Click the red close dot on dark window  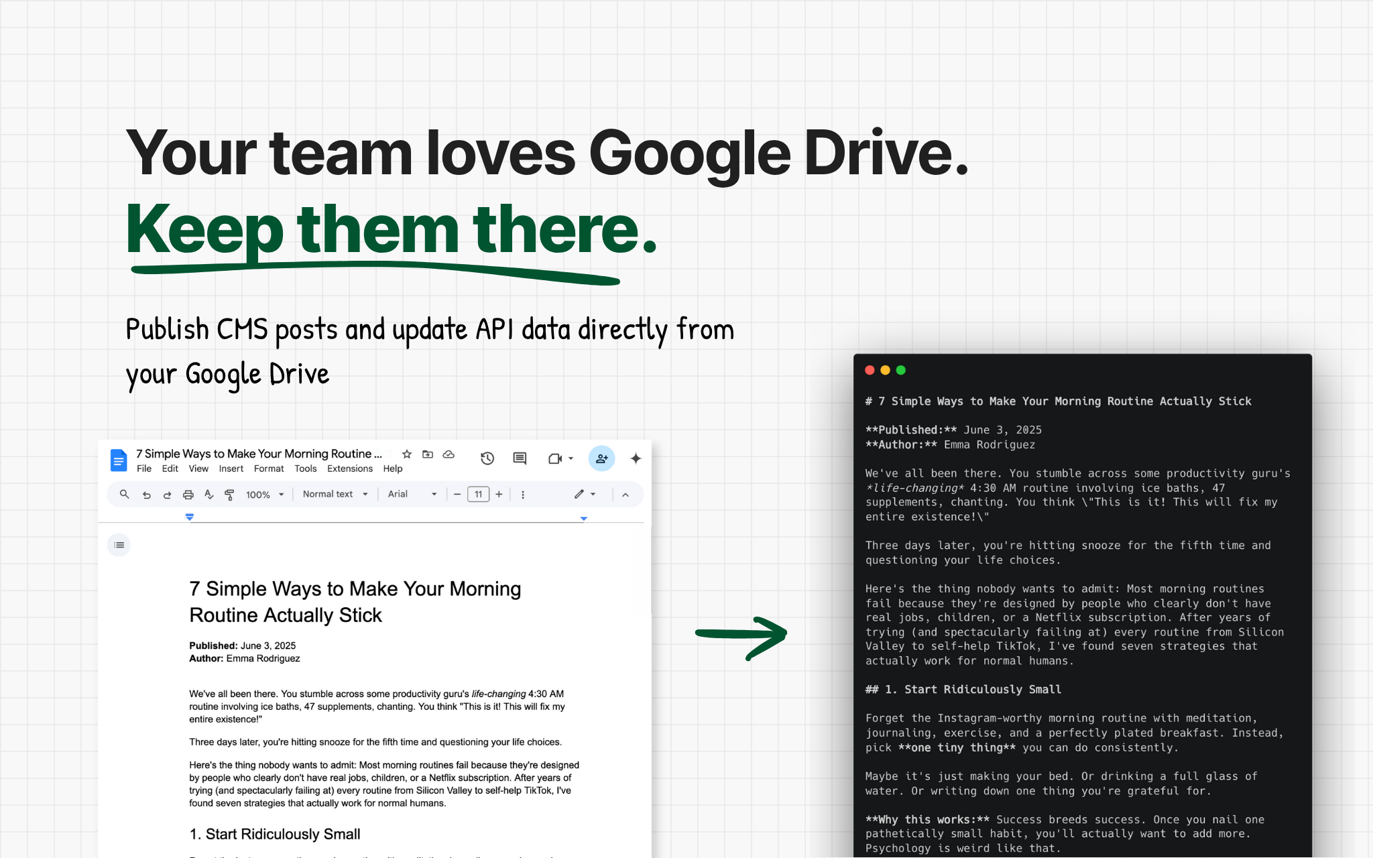870,370
